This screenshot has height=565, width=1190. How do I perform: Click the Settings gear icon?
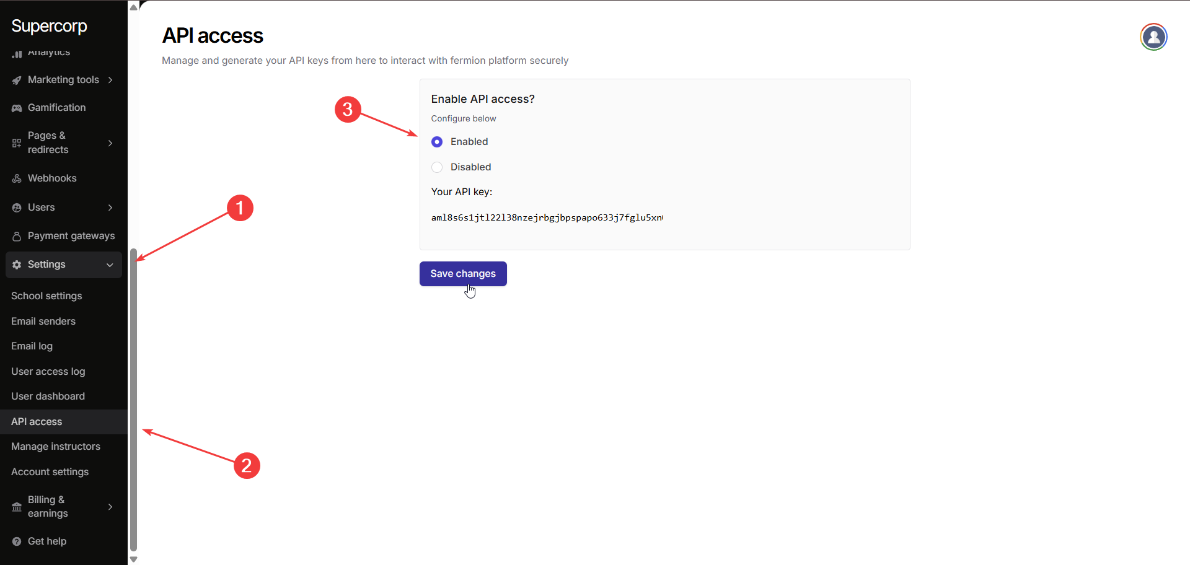pyautogui.click(x=17, y=265)
